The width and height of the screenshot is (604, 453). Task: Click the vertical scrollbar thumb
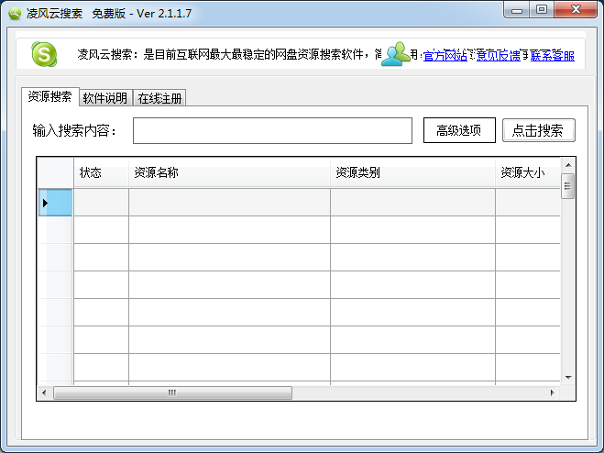[567, 186]
